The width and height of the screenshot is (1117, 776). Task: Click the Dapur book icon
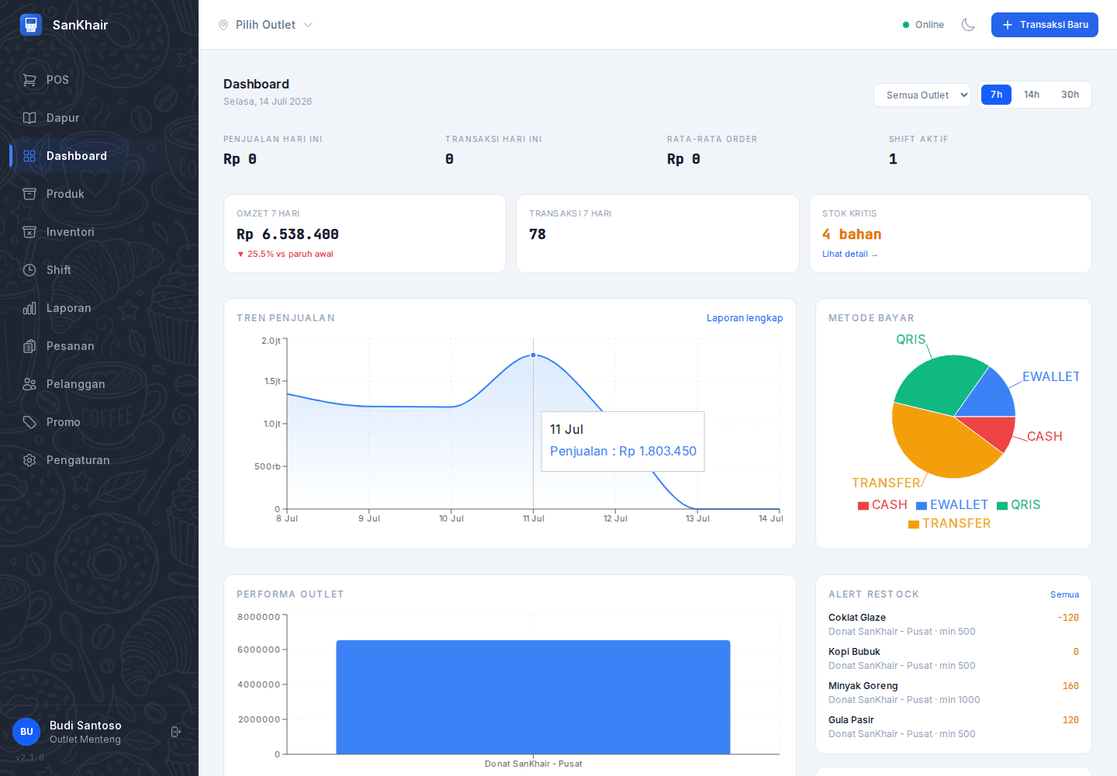tap(29, 118)
